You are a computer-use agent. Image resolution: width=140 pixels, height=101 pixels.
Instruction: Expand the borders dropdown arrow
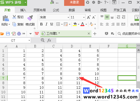(x=62, y=24)
